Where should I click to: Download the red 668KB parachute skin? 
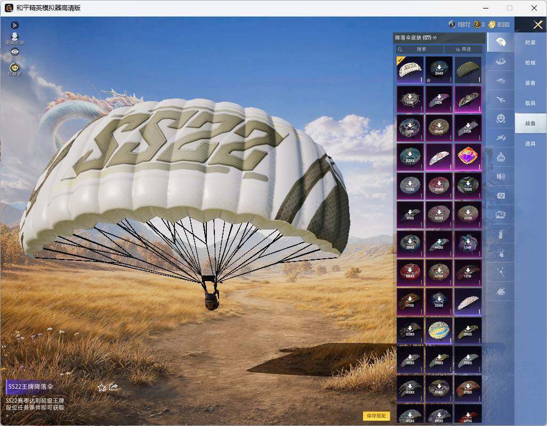411,273
